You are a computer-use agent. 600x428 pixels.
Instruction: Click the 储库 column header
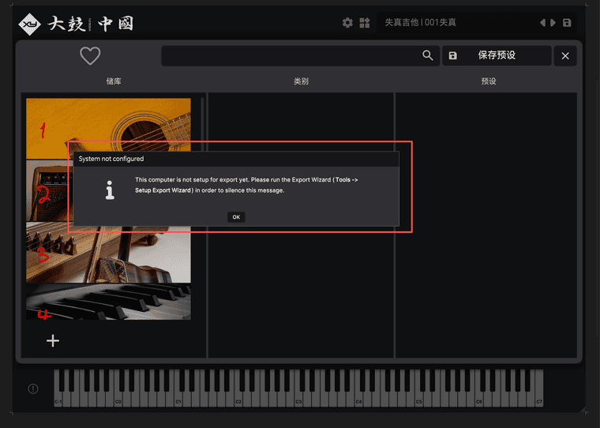(x=114, y=81)
